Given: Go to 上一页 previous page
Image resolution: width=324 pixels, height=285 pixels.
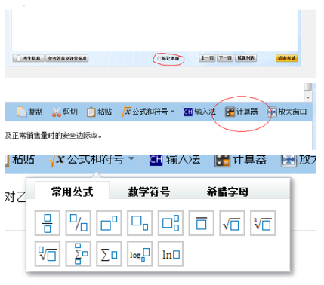Looking at the screenshot, I should pos(207,58).
